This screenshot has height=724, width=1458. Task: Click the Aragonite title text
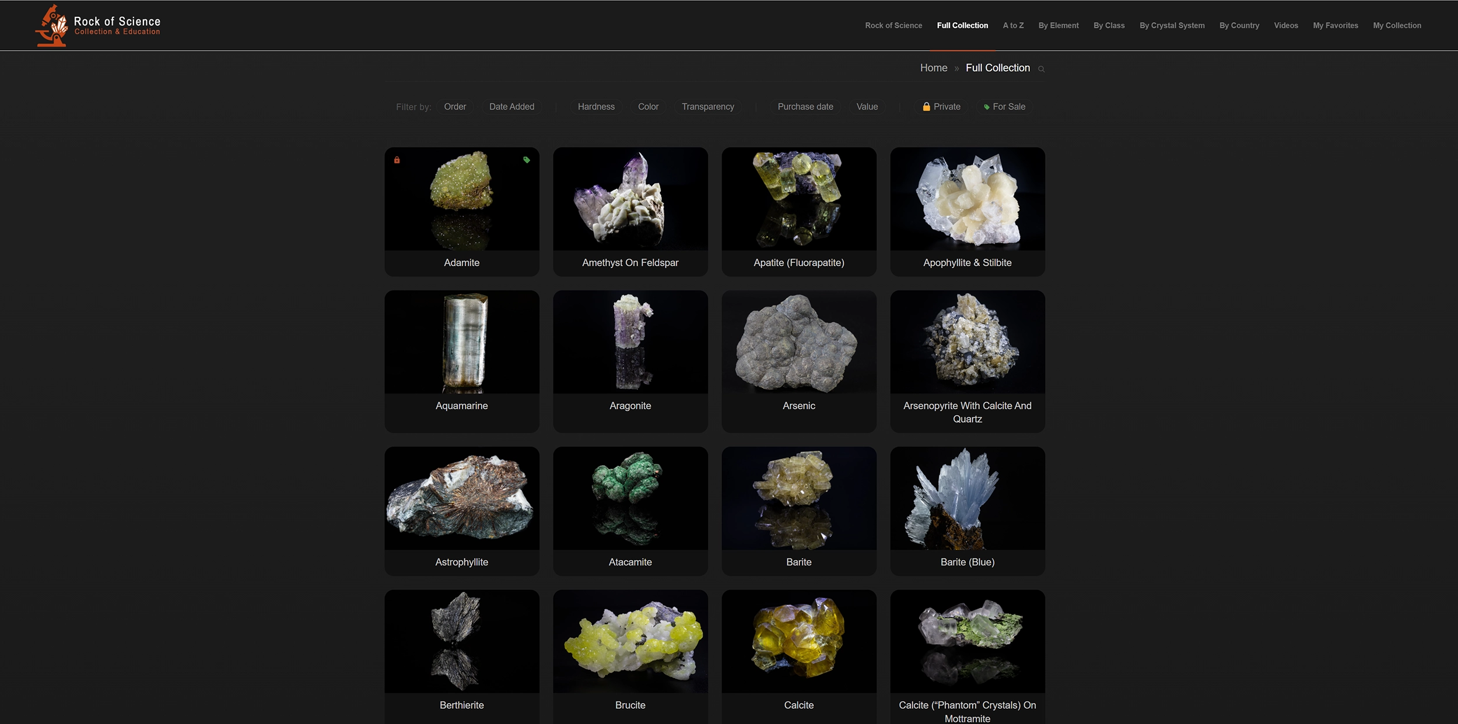tap(630, 406)
